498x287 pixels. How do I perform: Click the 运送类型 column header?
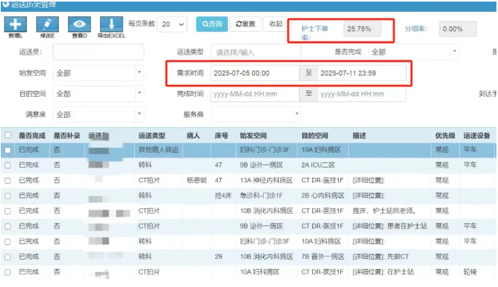(x=151, y=136)
